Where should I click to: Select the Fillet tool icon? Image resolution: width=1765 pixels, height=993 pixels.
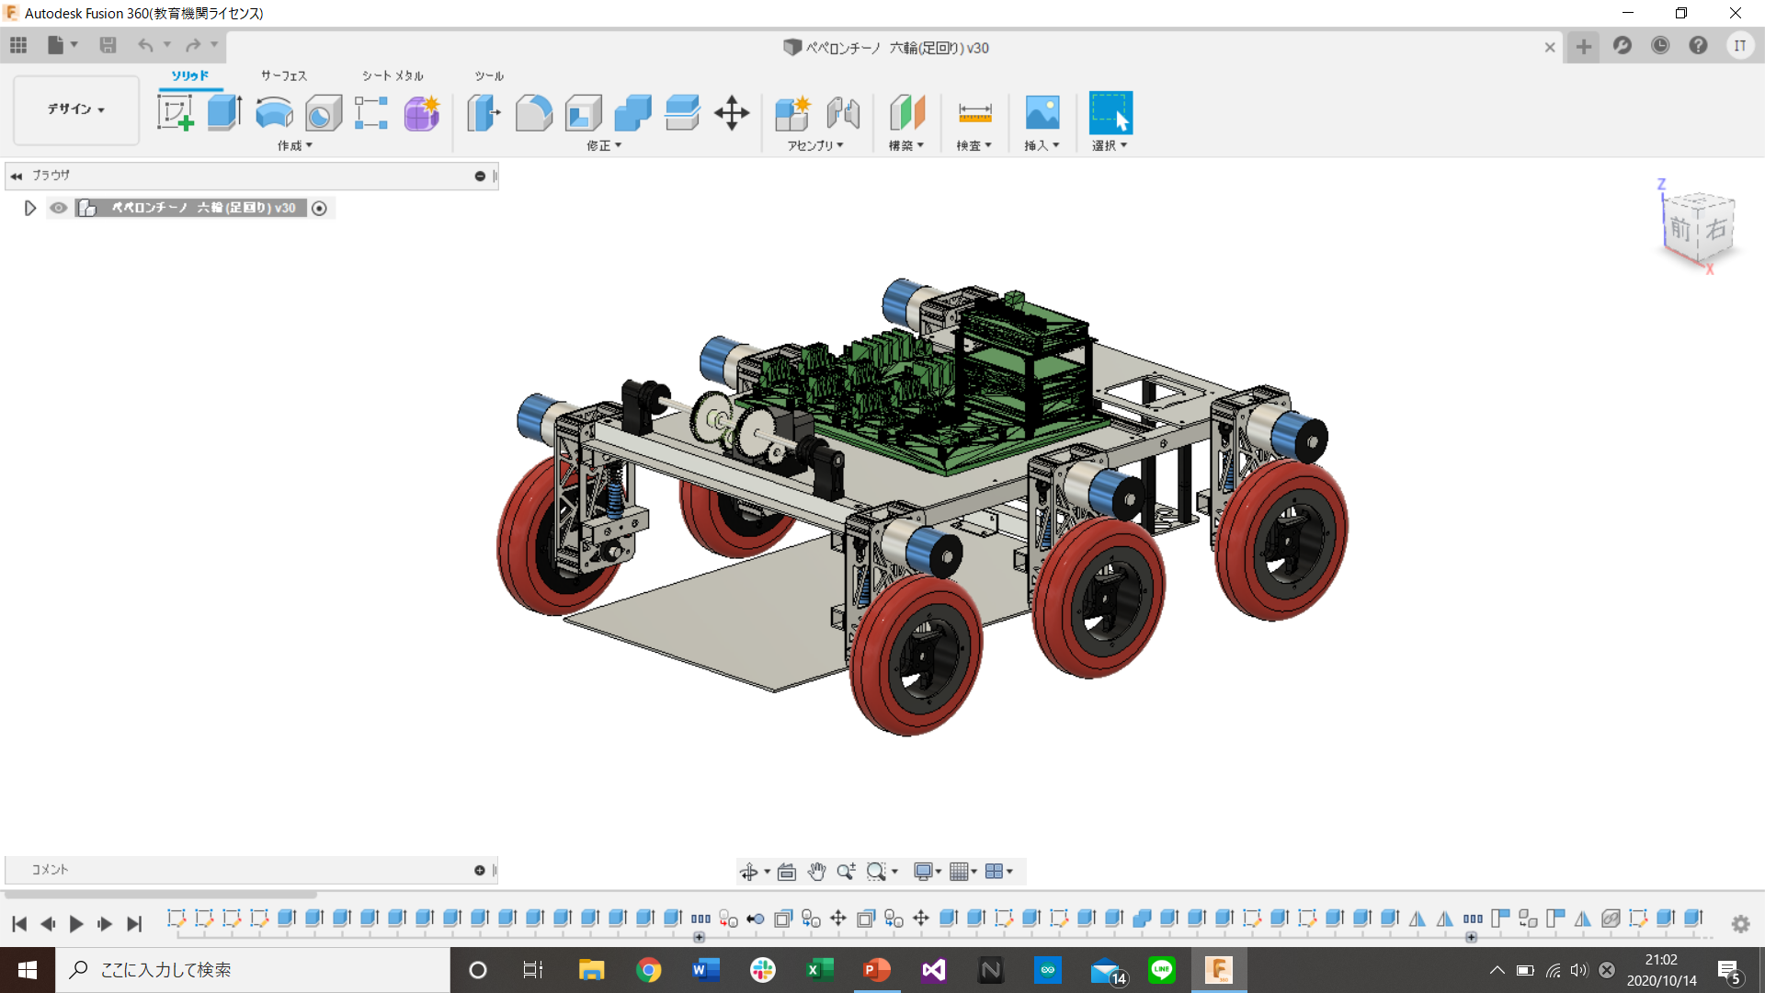click(533, 113)
